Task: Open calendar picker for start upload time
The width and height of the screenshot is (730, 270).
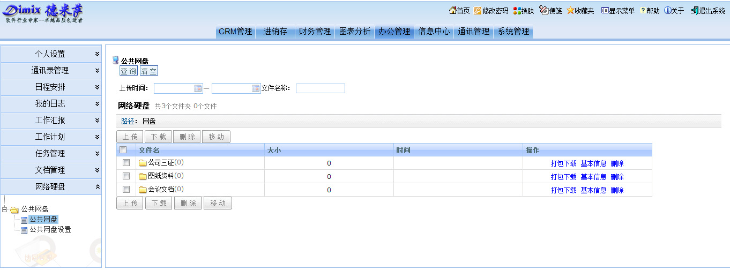Action: [x=197, y=88]
